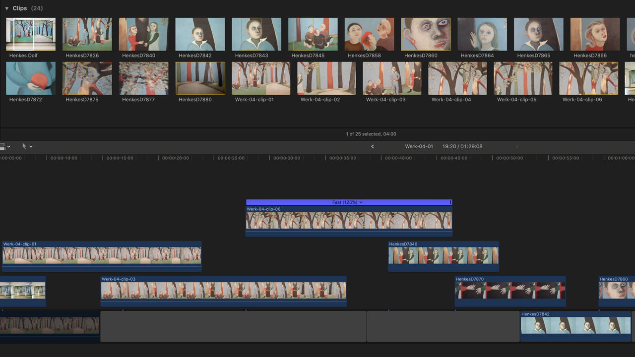This screenshot has width=635, height=357.
Task: Open the clip appearance dropdown chevron
Action: (8, 147)
